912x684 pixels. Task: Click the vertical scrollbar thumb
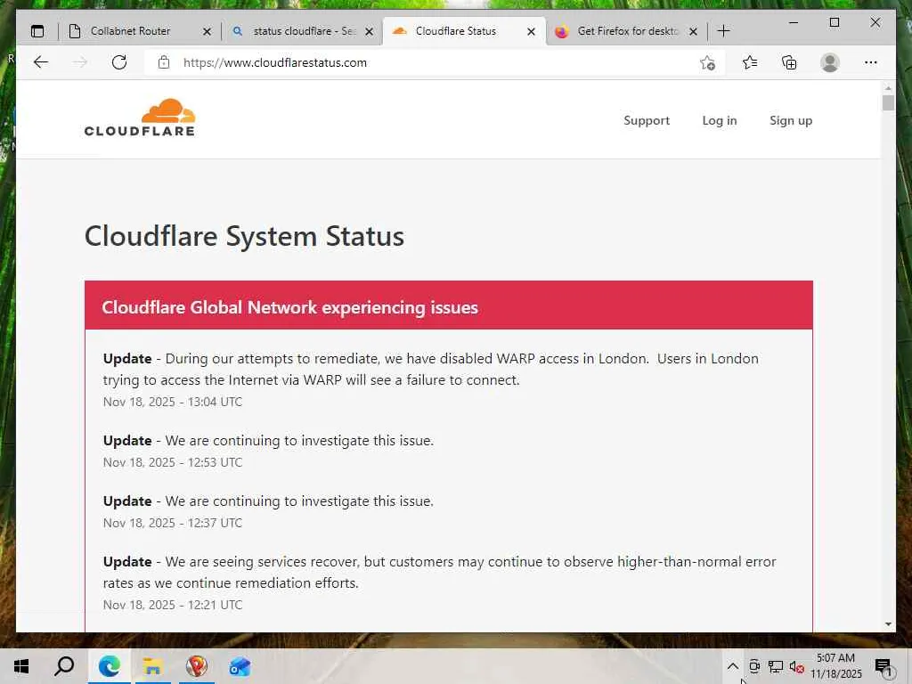[x=888, y=103]
